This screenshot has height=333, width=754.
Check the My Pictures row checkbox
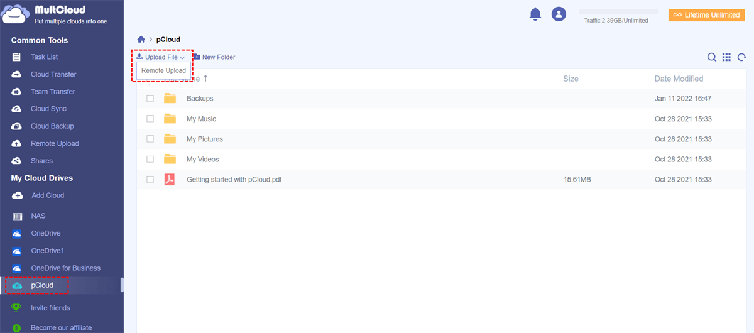[150, 139]
